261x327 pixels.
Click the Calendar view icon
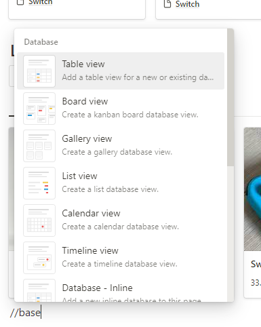point(39,220)
